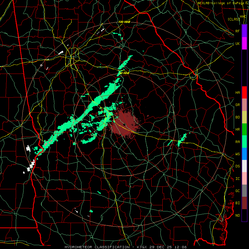
Task: Click the ND no data legend entry
Action: 244,215
